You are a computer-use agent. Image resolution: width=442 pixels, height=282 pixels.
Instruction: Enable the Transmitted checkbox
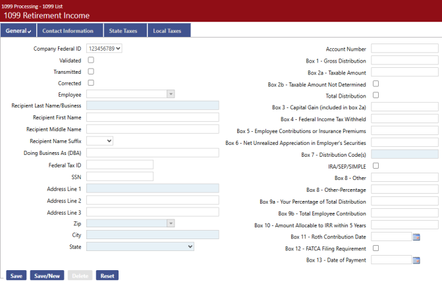[91, 71]
